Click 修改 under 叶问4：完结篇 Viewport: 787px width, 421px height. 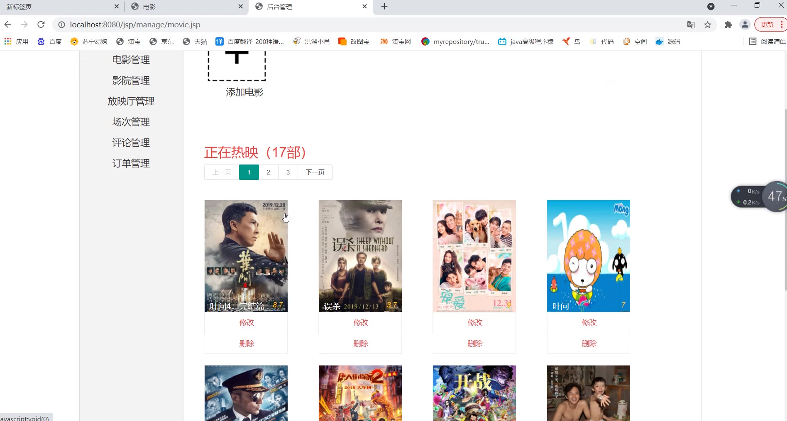246,322
